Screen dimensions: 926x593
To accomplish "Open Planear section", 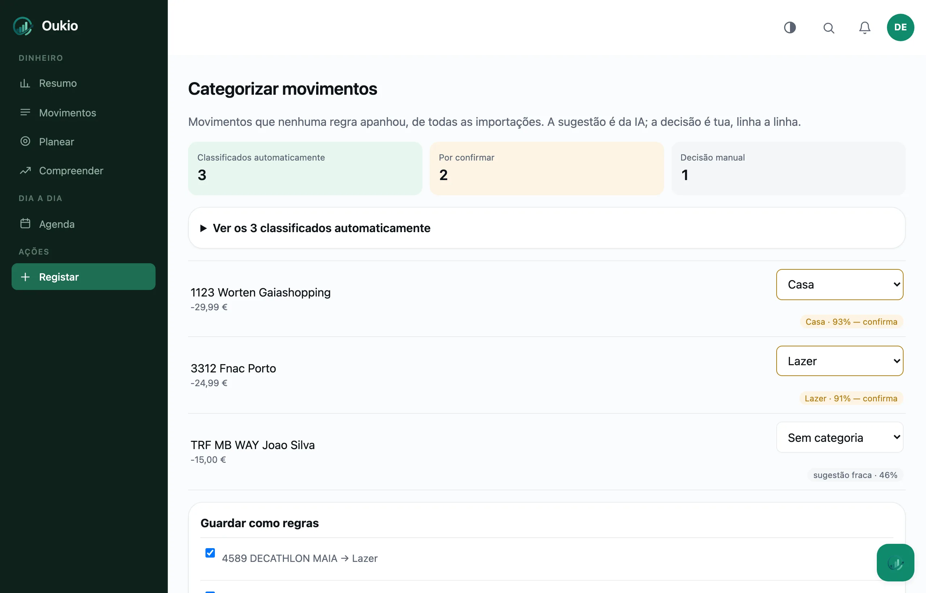I will point(84,141).
